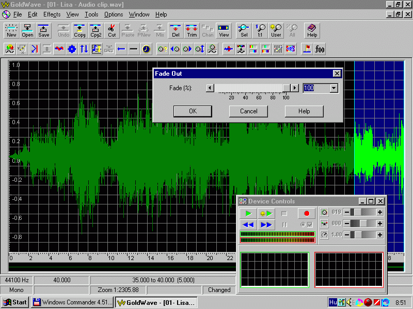Click the Stop square button in Device Controls
The height and width of the screenshot is (309, 413).
point(284,213)
